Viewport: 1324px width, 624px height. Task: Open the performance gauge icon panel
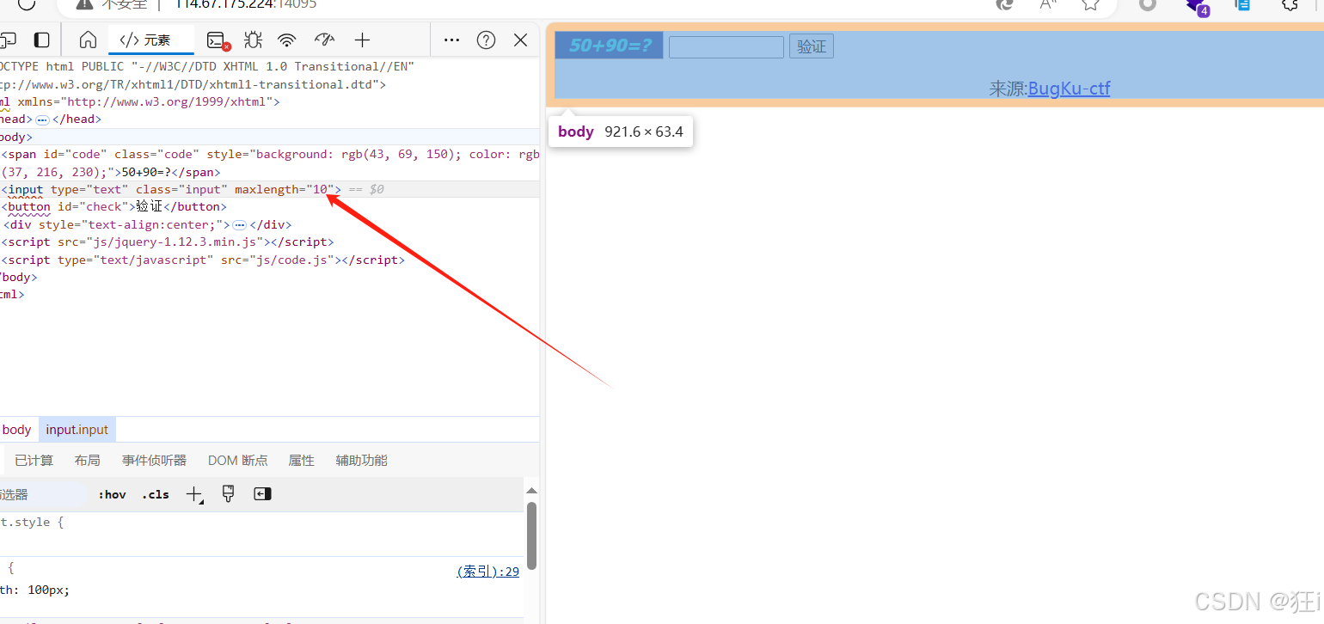(323, 40)
